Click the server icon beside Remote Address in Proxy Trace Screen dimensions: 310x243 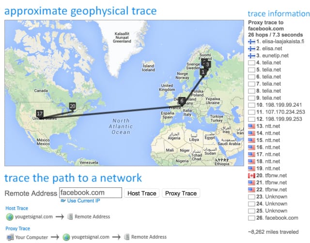(127, 237)
